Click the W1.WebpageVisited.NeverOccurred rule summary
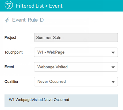123x110 pixels. [x=39, y=100]
